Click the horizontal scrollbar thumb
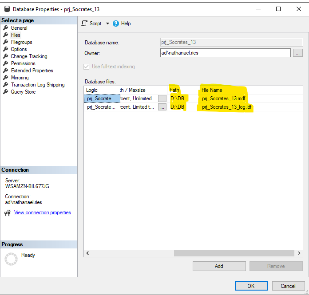Viewport: 309px width, 295px height. 234,253
